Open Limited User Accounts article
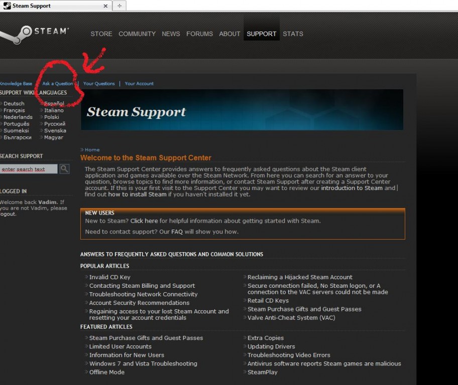Image resolution: width=458 pixels, height=385 pixels. 121,346
